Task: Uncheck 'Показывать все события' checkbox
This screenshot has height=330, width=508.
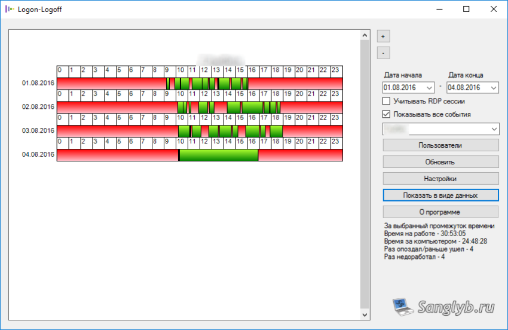Action: (386, 114)
